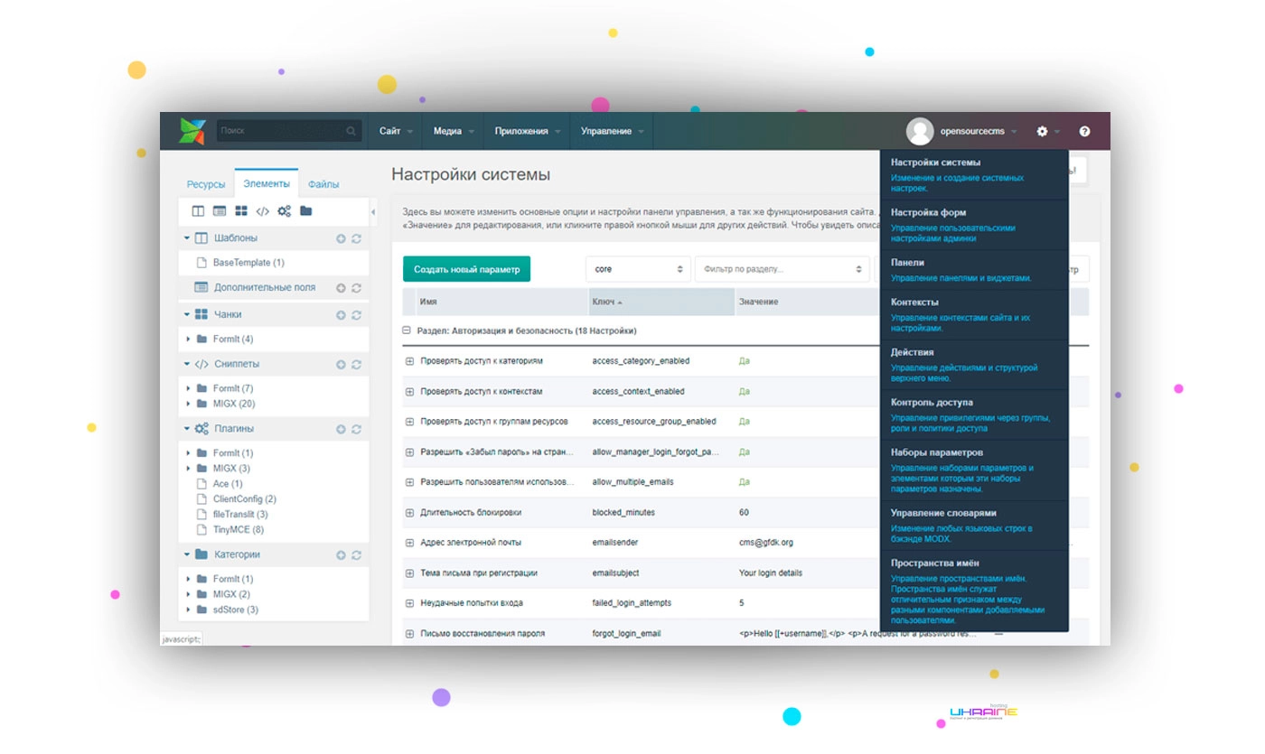Expand the MIGX folder under Сниппеты
Screen dimensions: 1265x754
point(189,404)
